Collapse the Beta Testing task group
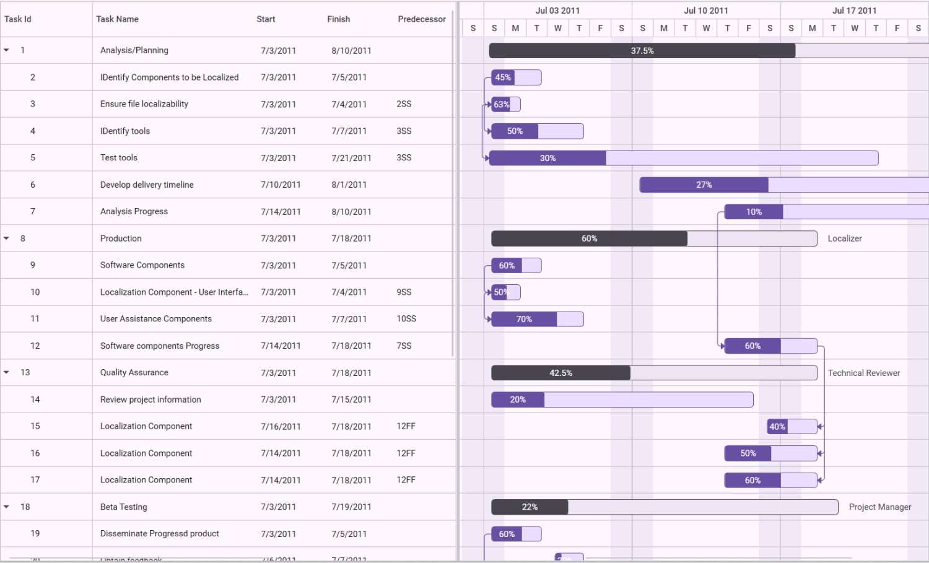 (7, 507)
